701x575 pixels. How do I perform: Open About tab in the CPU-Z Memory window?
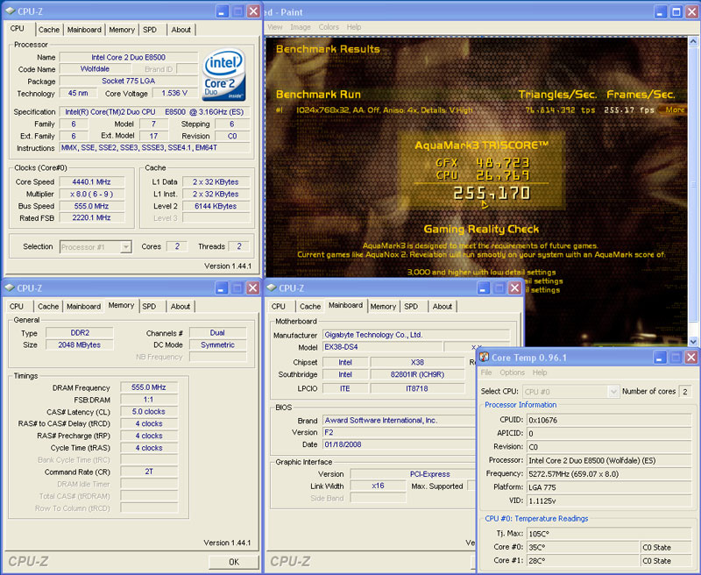point(181,306)
